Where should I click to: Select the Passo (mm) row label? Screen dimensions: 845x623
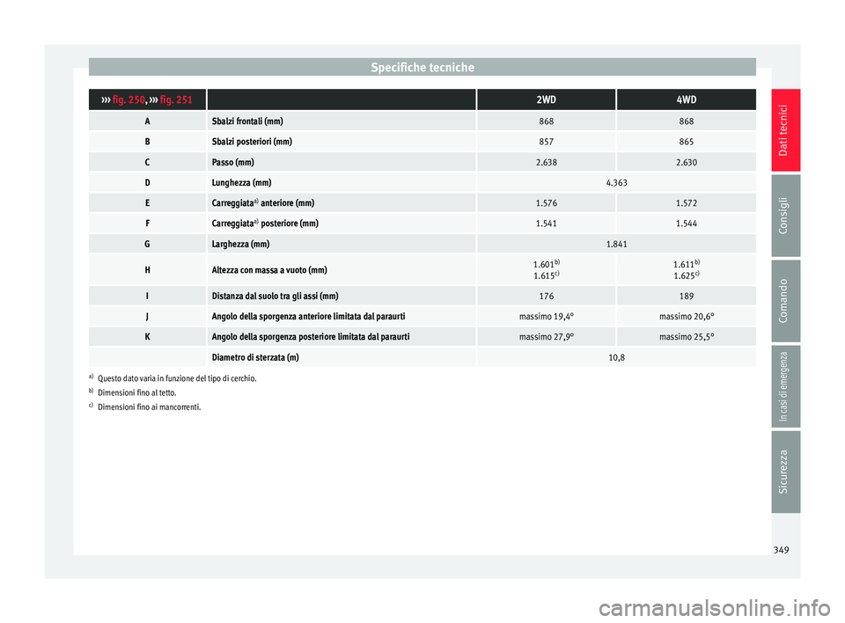click(232, 162)
